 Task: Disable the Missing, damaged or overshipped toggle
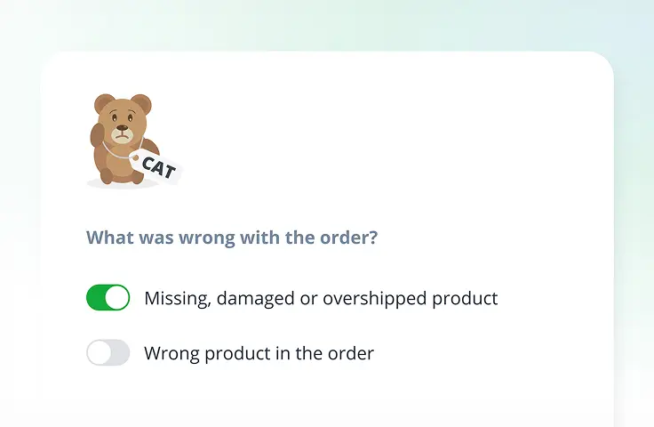click(108, 298)
